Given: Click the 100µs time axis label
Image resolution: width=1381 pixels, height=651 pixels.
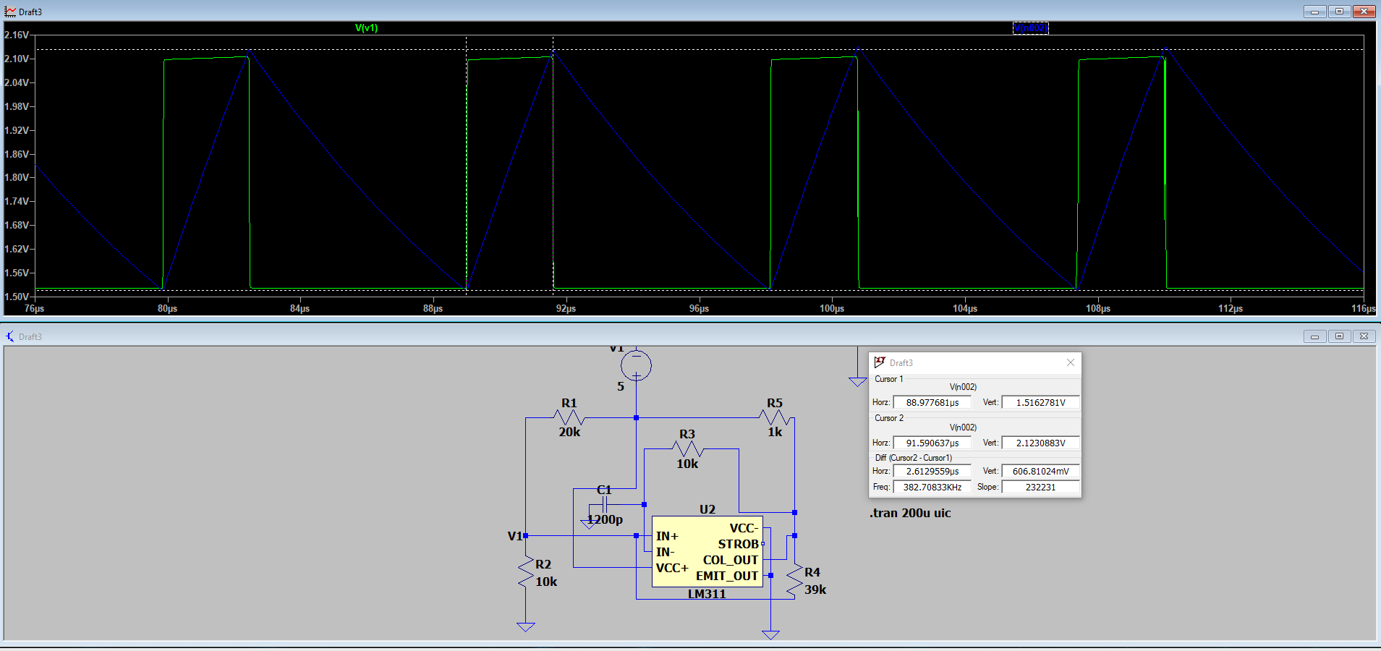Looking at the screenshot, I should point(832,309).
